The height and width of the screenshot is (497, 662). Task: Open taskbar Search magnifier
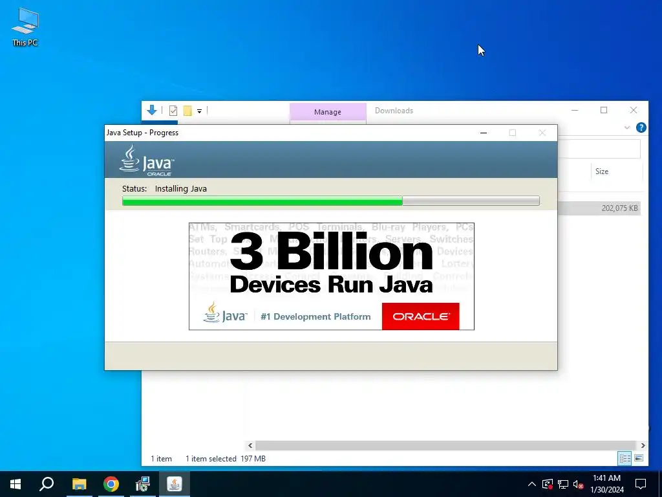pos(47,484)
